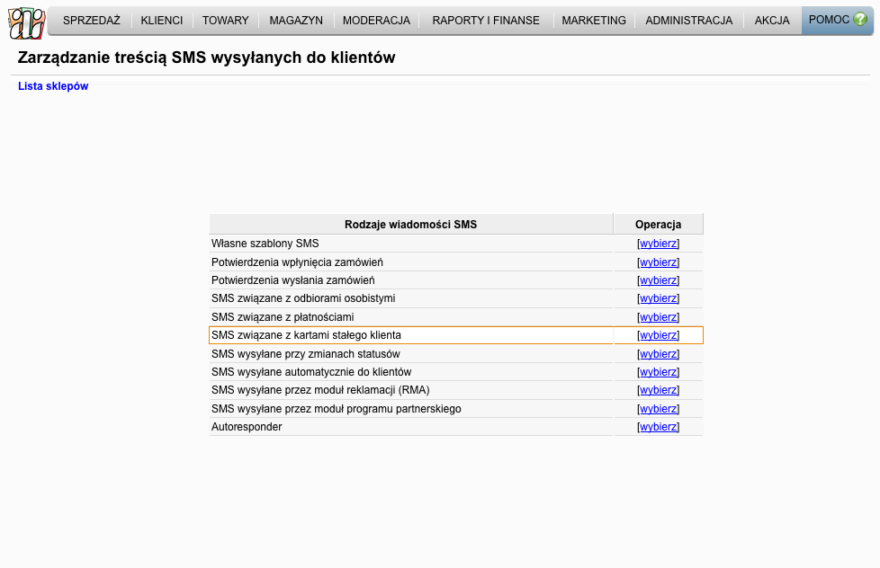Open the MAGAZYN menu
880x568 pixels.
tap(296, 21)
